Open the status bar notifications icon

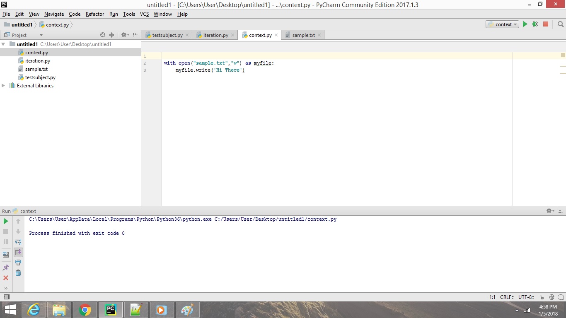coord(561,297)
